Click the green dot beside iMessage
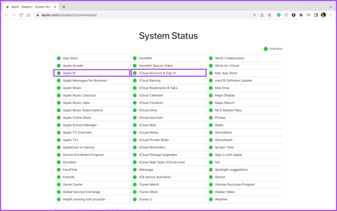337x211 pixels. (135, 170)
